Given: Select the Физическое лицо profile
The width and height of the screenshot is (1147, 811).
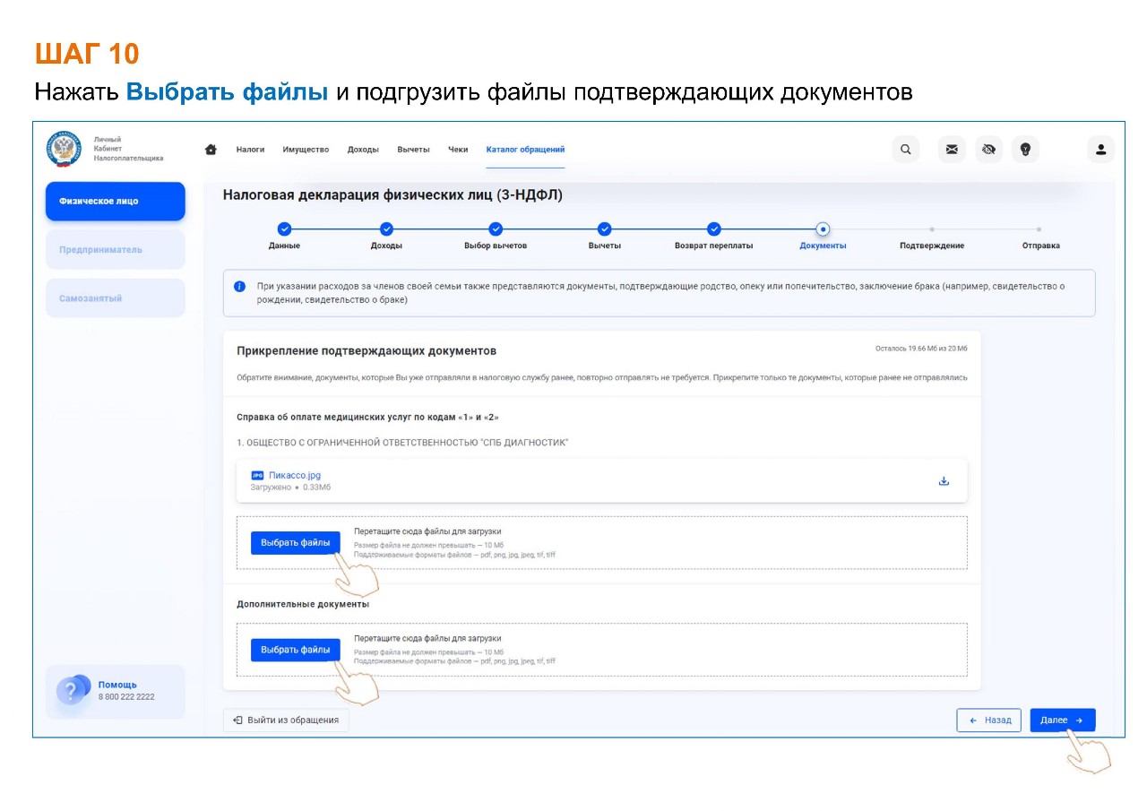Looking at the screenshot, I should (x=115, y=202).
